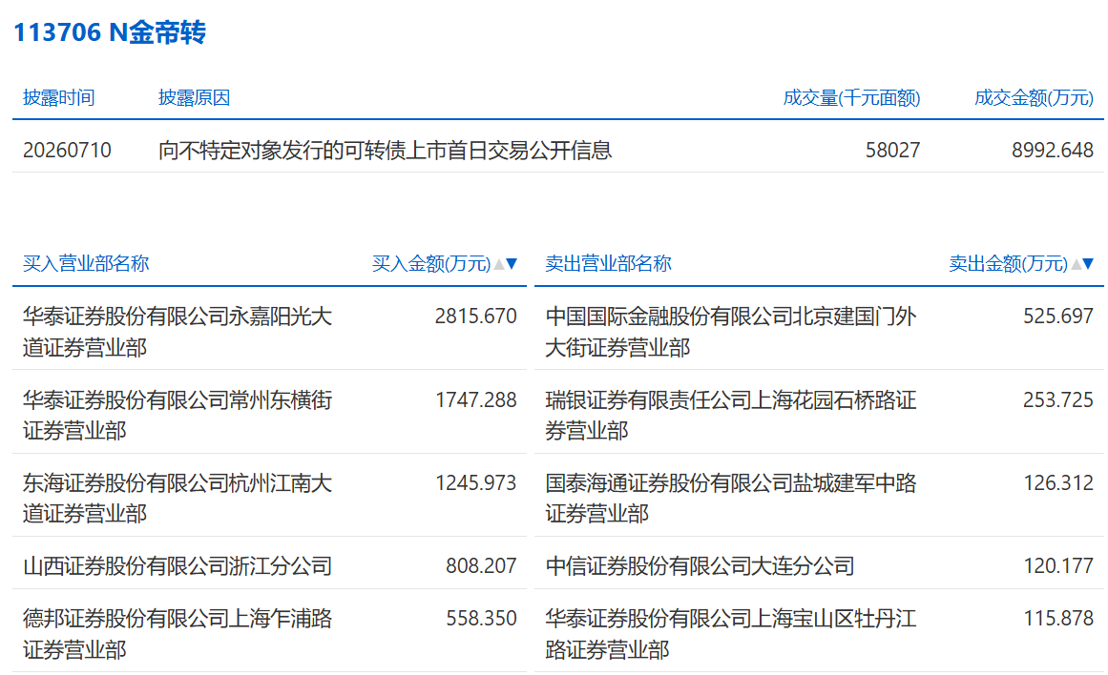Select the disclosure reason 向不特定对象发行的可转债
The width and height of the screenshot is (1108, 675).
point(386,151)
